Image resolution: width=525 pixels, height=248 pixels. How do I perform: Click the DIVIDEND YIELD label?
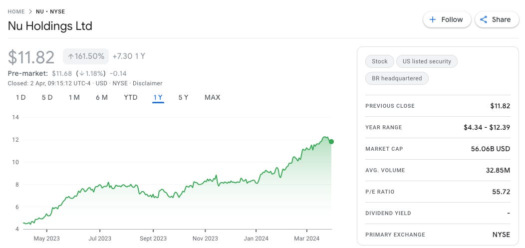388,213
